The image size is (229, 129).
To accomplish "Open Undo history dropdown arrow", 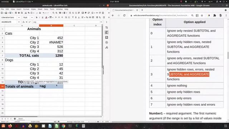I will point(45,13).
